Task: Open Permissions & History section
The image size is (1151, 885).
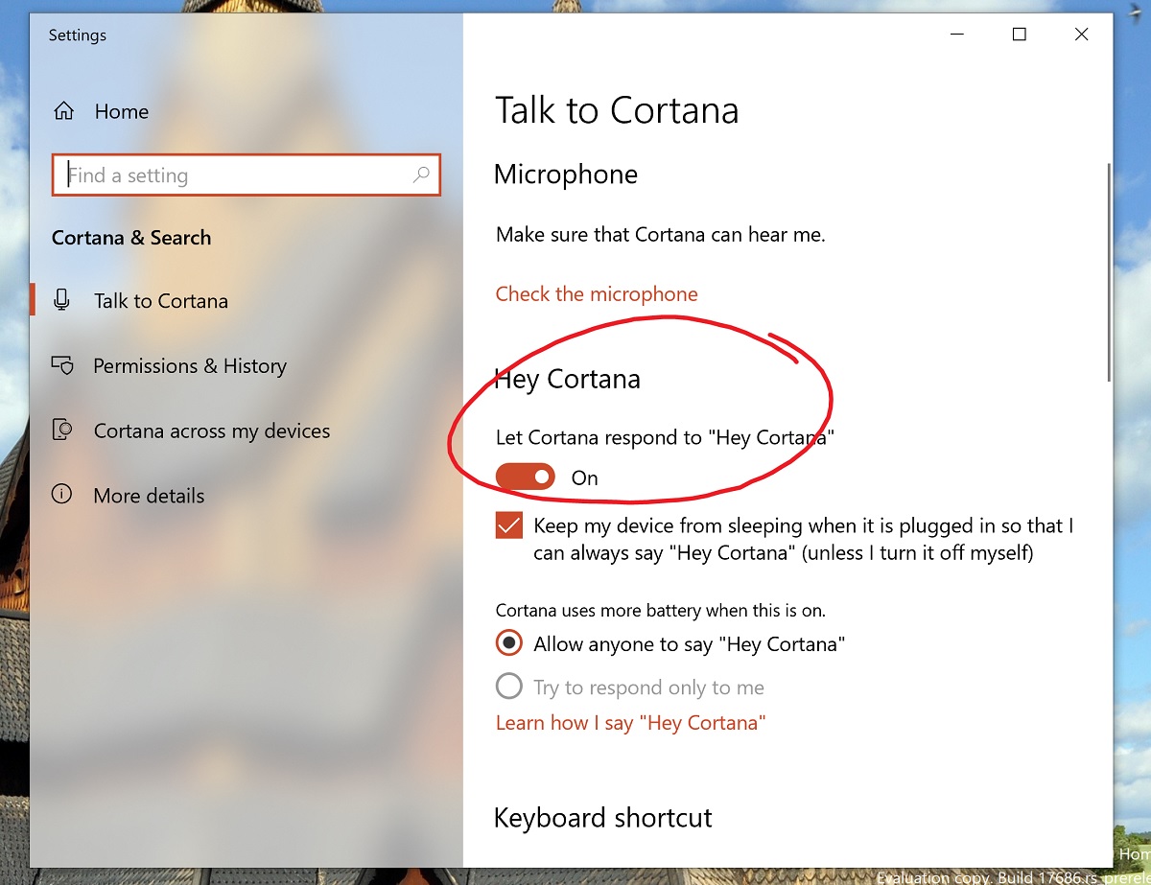Action: tap(190, 366)
